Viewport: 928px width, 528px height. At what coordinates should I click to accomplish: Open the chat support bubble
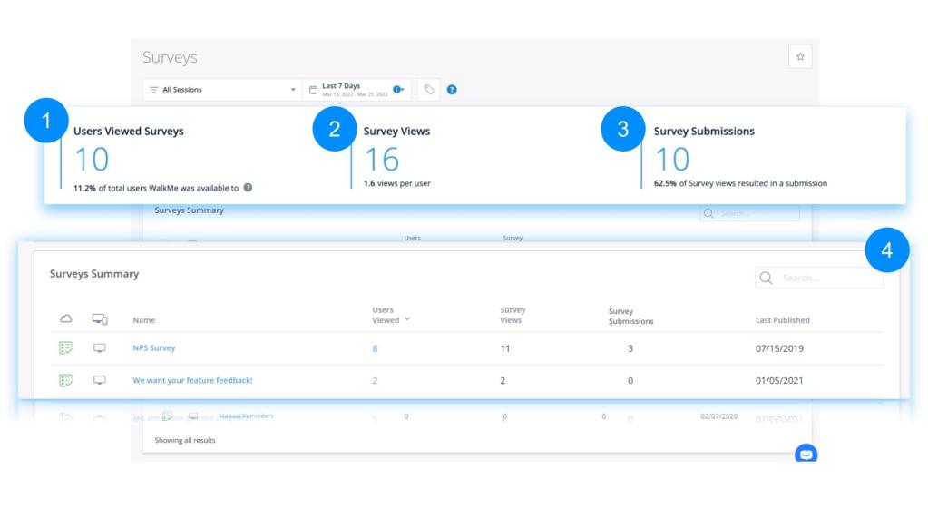coord(806,454)
